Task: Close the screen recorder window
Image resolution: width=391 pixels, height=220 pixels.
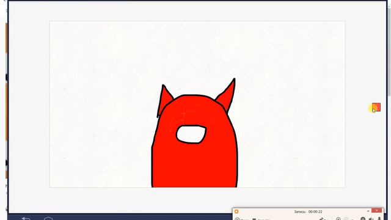Action: coord(377,211)
